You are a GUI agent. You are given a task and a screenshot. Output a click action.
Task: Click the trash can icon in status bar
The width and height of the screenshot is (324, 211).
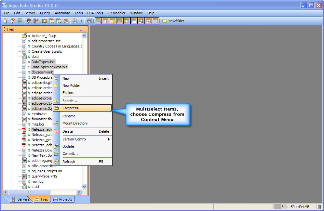coord(319,207)
